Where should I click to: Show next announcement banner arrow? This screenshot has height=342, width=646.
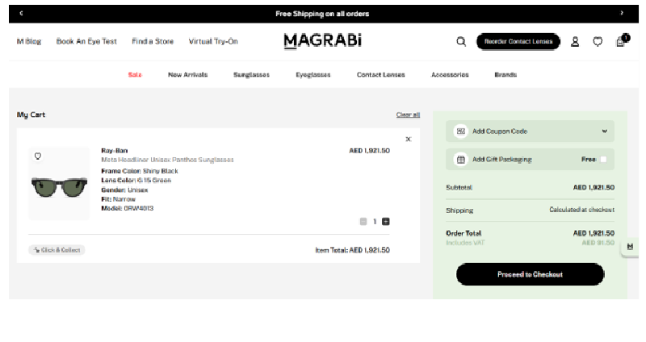(622, 13)
